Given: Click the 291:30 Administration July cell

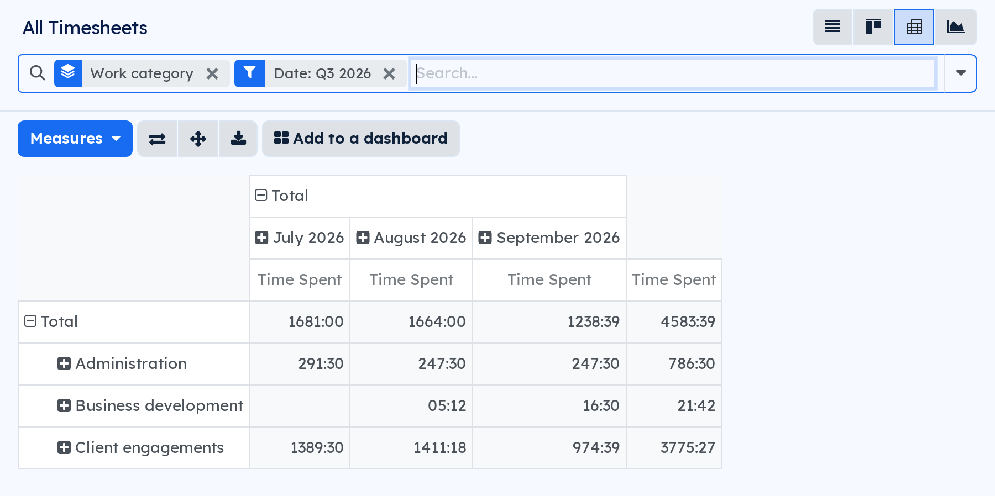Looking at the screenshot, I should [x=300, y=364].
